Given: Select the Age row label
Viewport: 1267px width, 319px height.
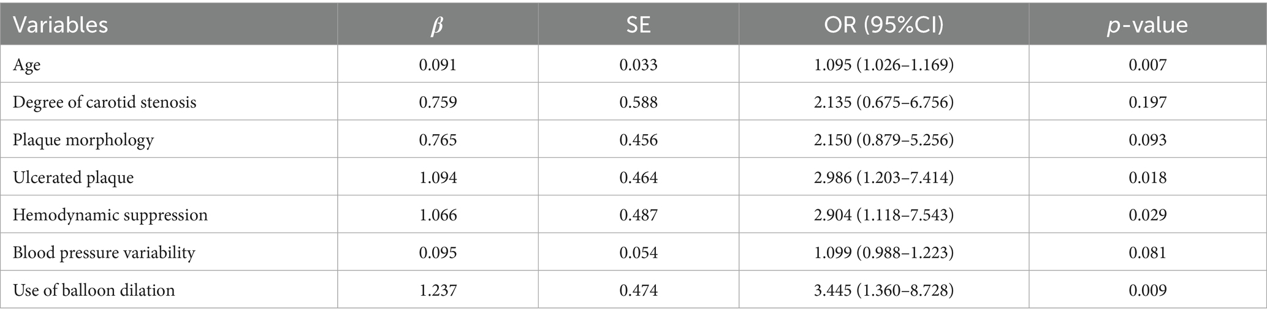Looking at the screenshot, I should [27, 64].
